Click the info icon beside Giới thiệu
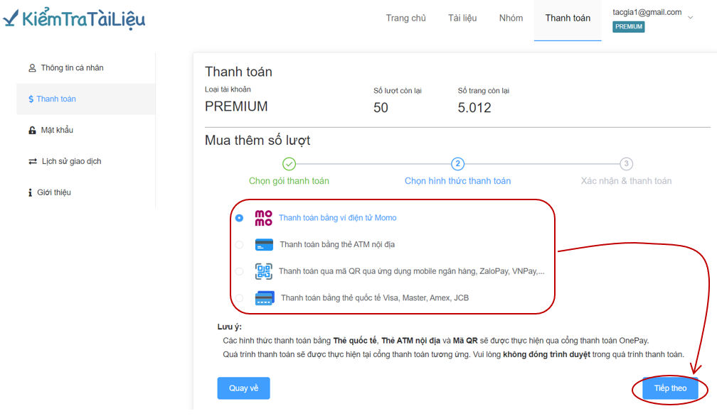717x416 pixels. 30,192
